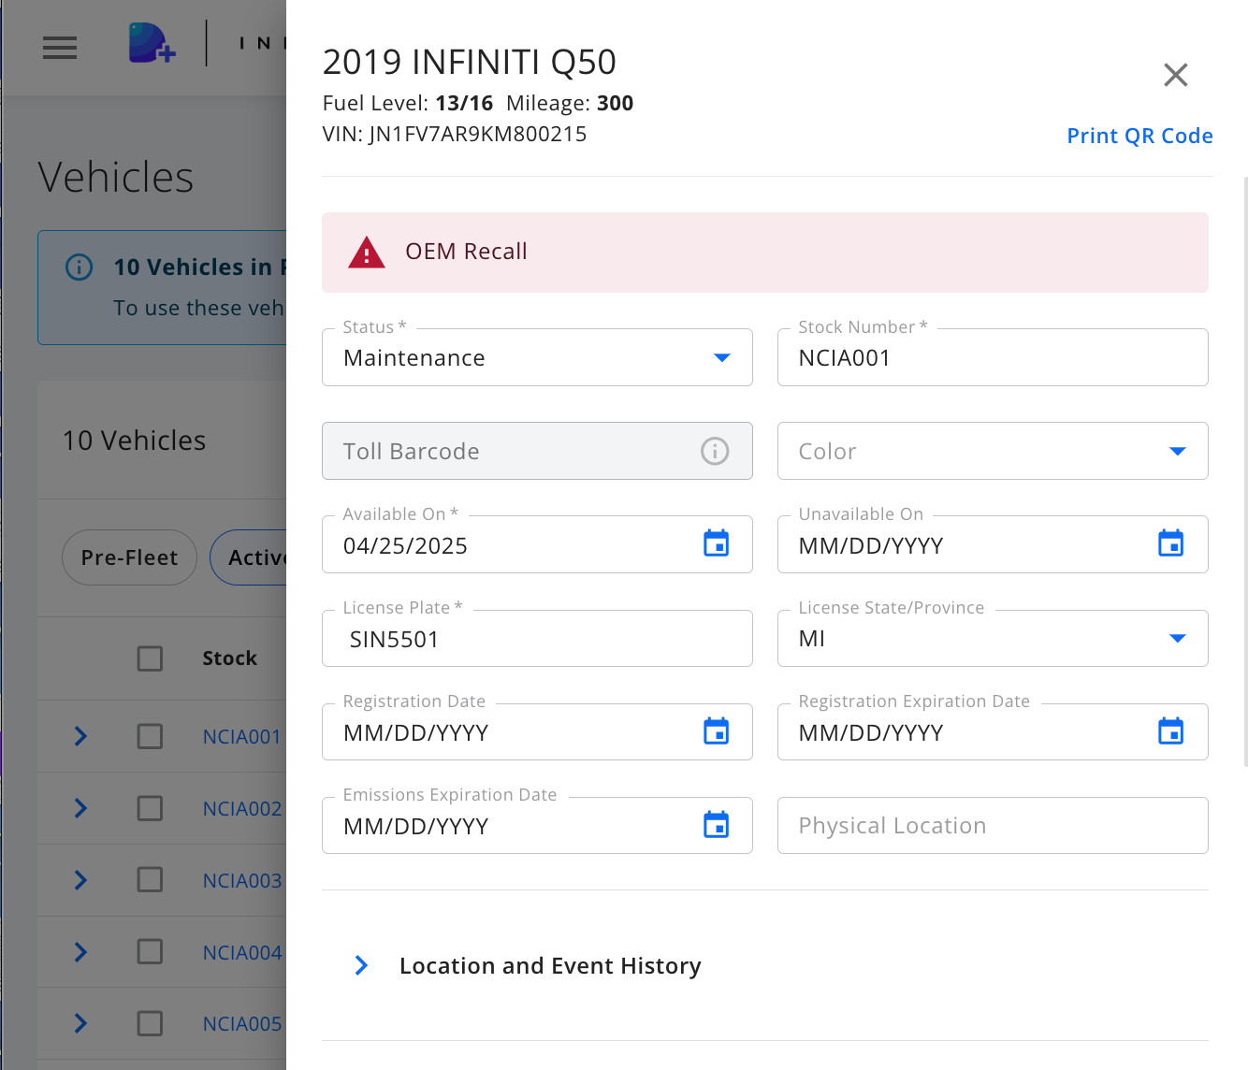Click the Available On date field
1248x1070 pixels.
pyautogui.click(x=537, y=544)
